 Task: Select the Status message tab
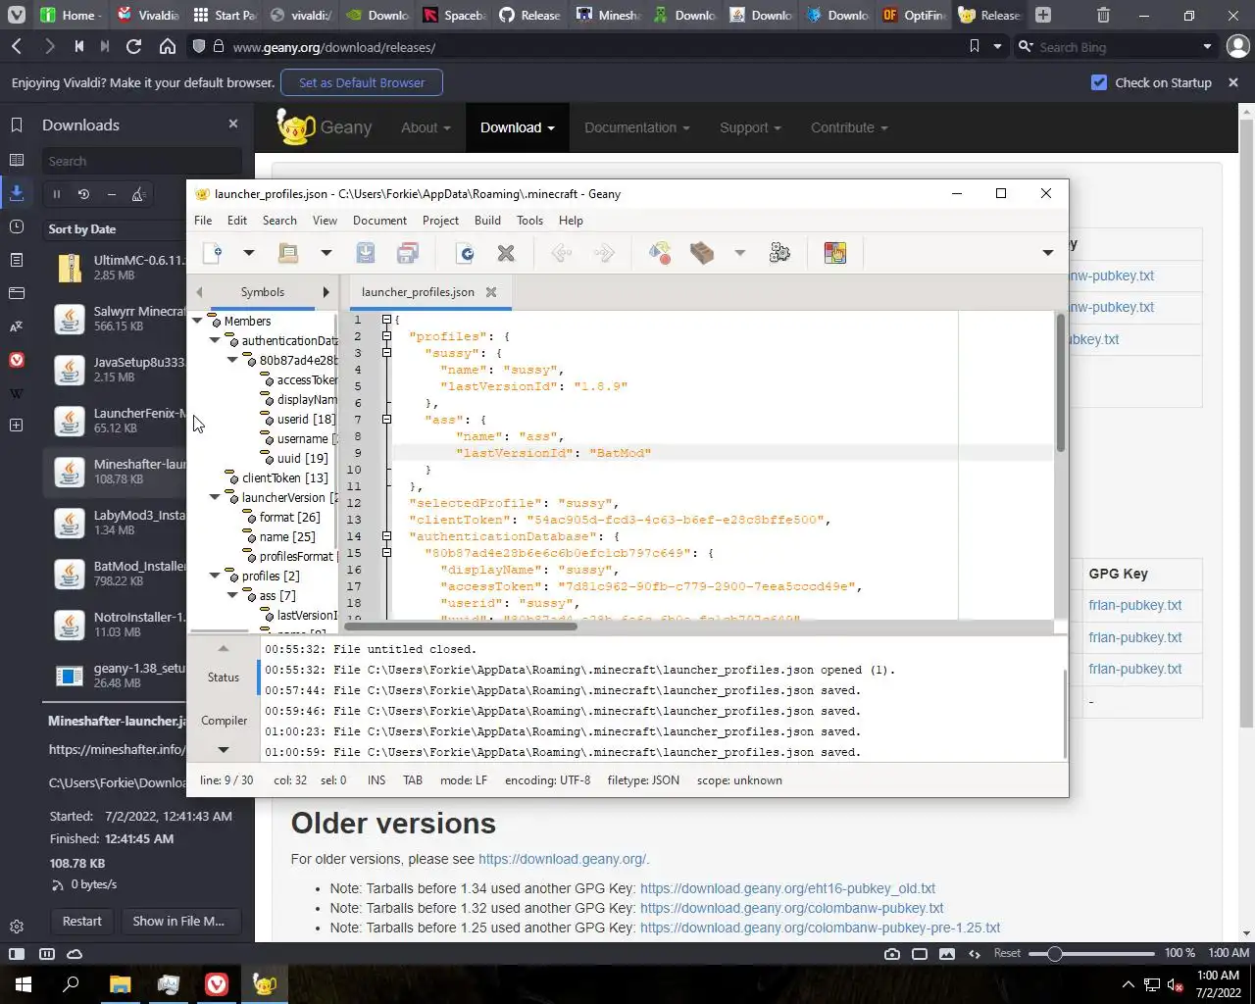click(224, 678)
